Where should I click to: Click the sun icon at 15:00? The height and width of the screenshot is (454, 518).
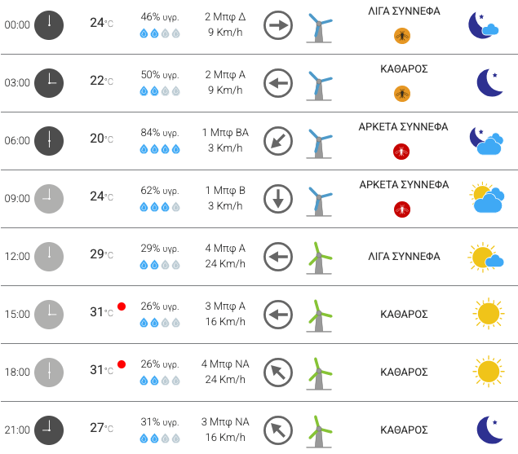[489, 313]
